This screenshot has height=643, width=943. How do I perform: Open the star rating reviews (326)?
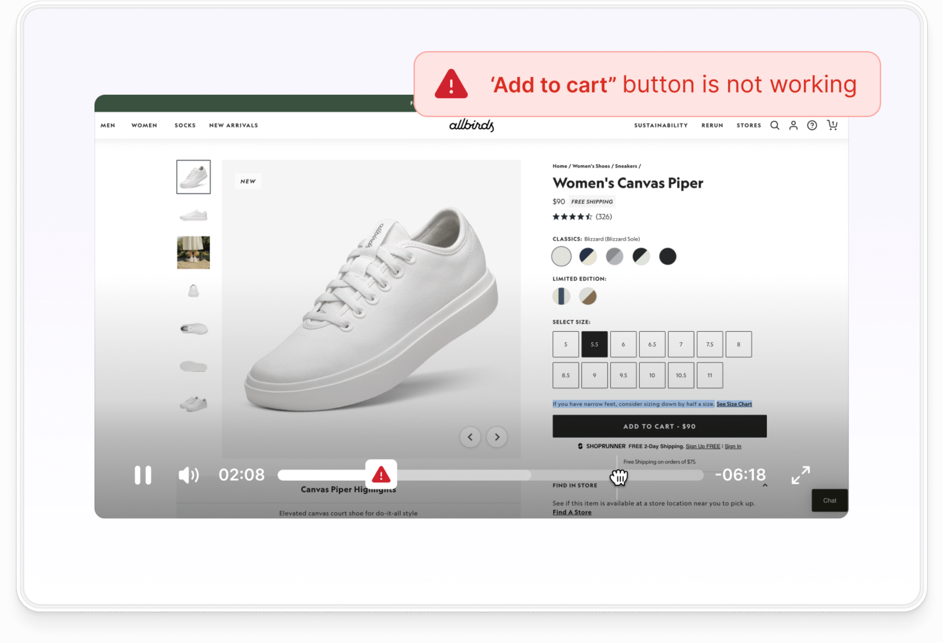[x=582, y=217]
